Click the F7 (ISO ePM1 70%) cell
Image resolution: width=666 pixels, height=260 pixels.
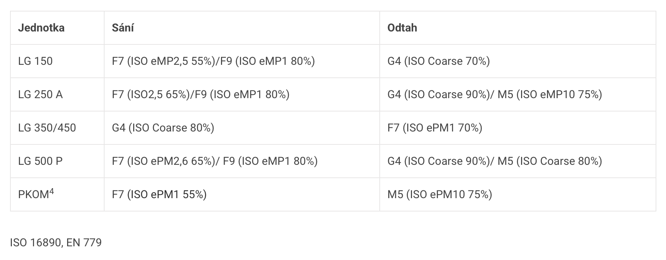click(x=435, y=128)
